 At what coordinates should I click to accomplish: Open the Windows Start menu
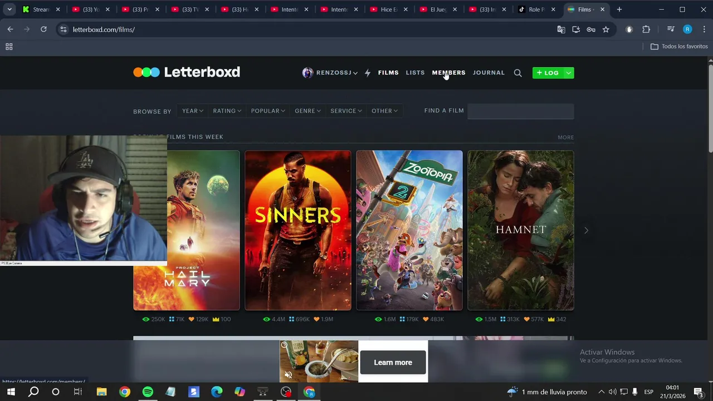click(11, 392)
